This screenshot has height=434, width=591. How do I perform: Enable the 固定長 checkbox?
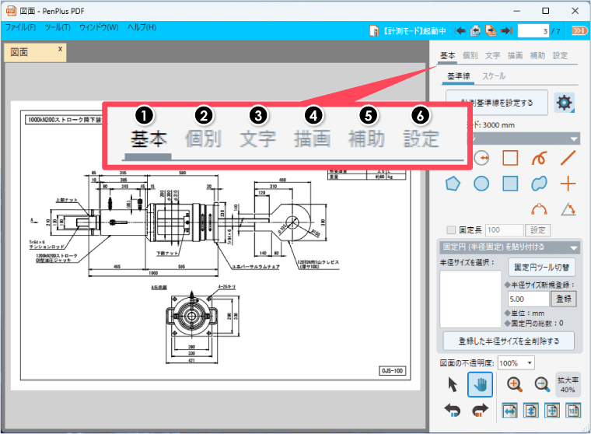(452, 230)
